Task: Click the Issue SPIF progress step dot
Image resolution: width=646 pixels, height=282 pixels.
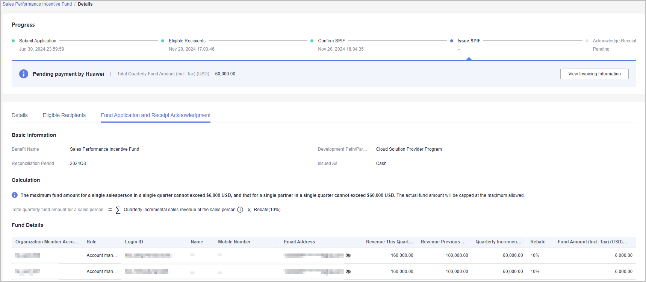Action: (452, 41)
